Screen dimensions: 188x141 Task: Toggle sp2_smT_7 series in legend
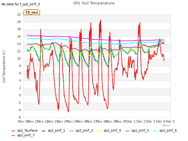23,135
